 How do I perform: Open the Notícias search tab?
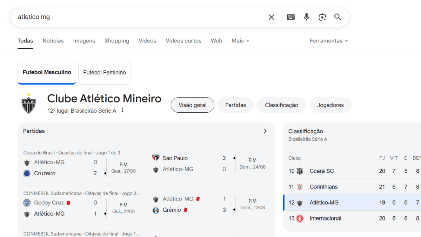(x=53, y=41)
